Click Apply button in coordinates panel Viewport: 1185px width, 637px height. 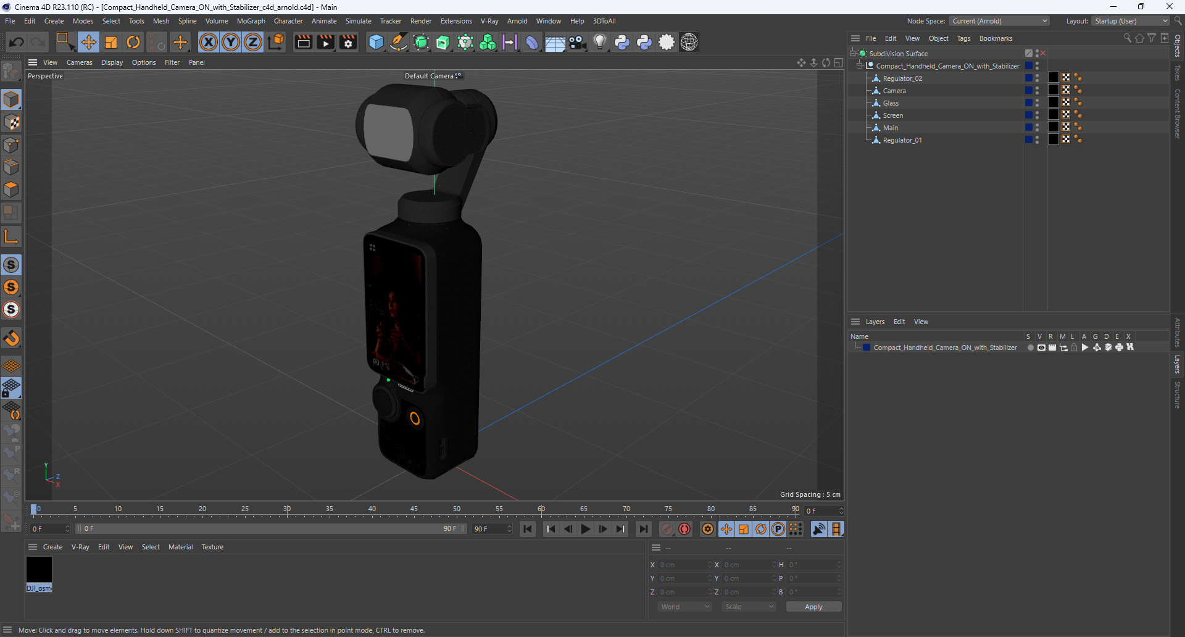[813, 607]
